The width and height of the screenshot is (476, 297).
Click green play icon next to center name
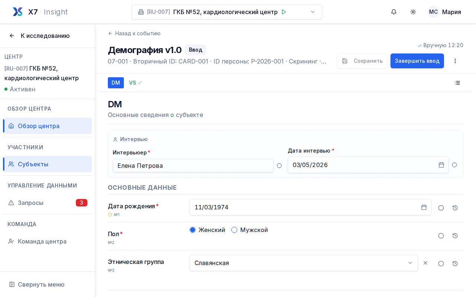[284, 12]
